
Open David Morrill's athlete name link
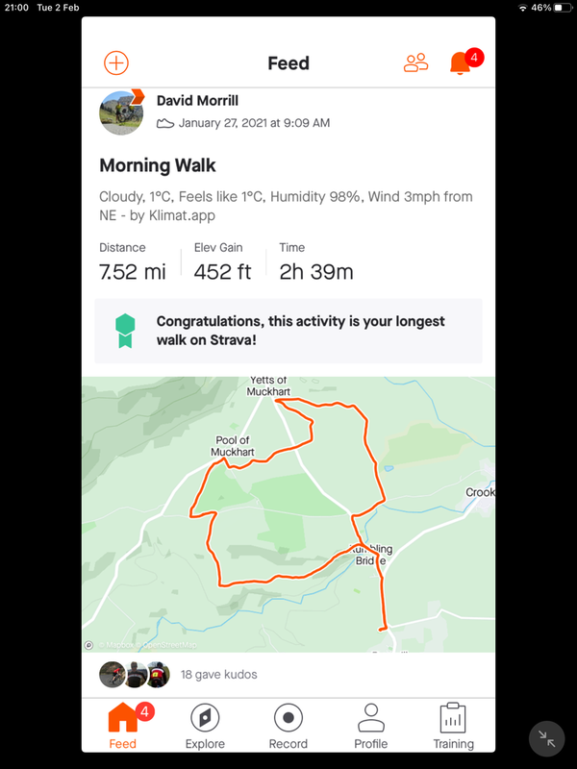click(196, 101)
